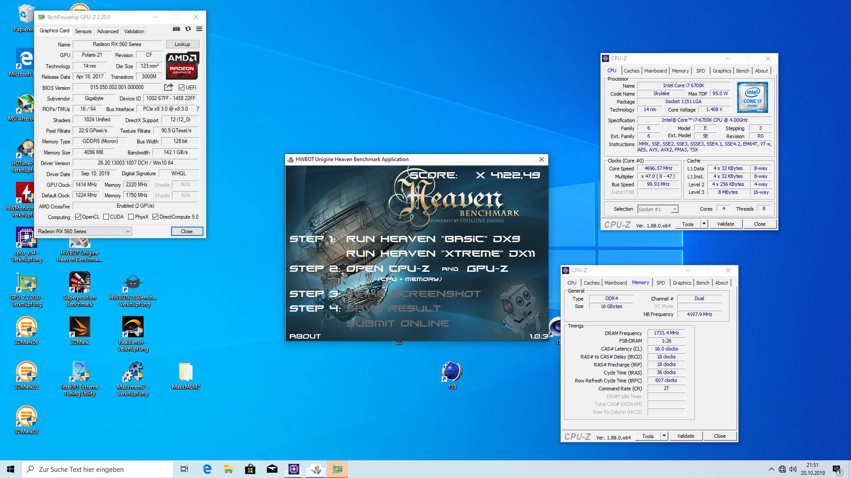Open the Radeon RX 560 Series GPU dropdown
Viewport: 851px width, 478px height.
84,231
